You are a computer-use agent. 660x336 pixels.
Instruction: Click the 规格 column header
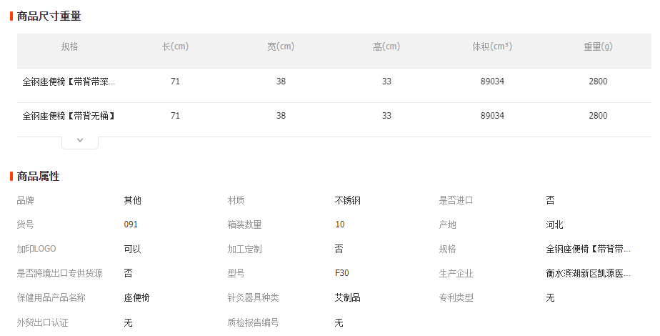pyautogui.click(x=69, y=46)
